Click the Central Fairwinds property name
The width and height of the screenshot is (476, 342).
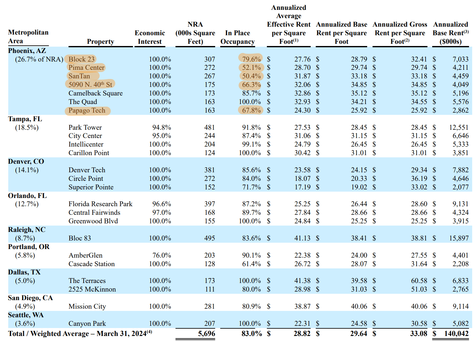pyautogui.click(x=95, y=213)
